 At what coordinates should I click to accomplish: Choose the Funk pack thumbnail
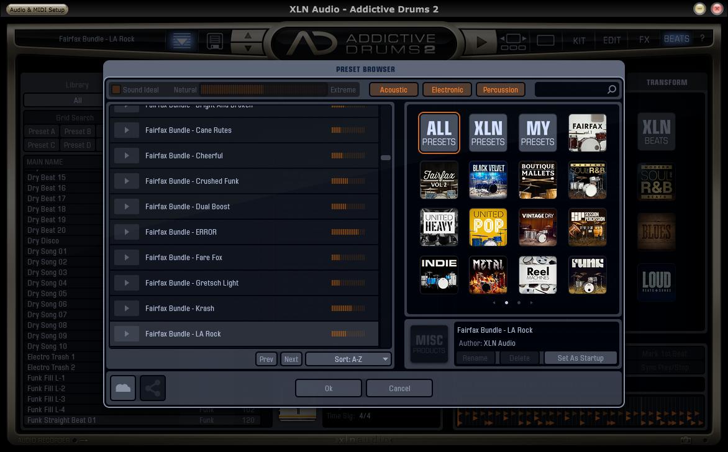[588, 274]
